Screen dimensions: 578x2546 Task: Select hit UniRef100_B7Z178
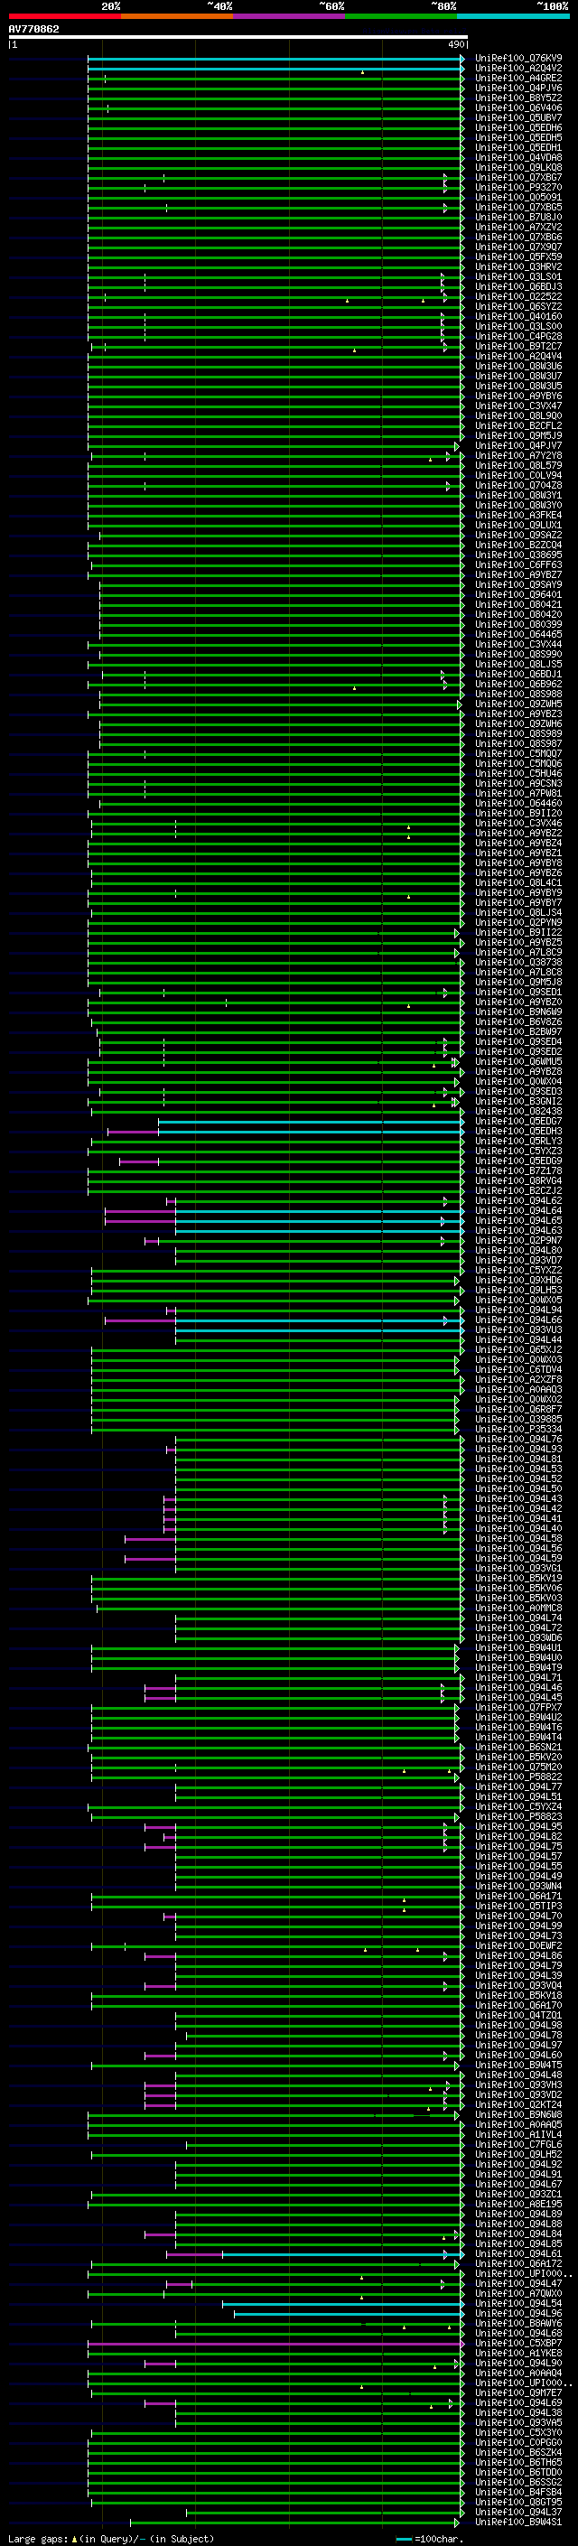[518, 1170]
